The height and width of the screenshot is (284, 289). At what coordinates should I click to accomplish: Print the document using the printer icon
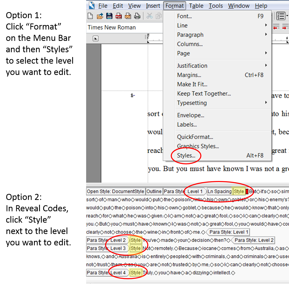[137, 16]
